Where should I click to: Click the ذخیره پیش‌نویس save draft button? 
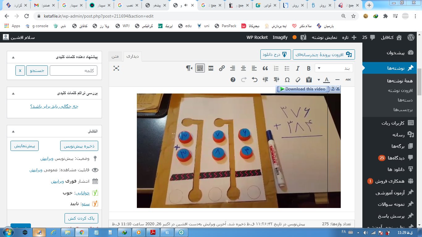(x=79, y=146)
